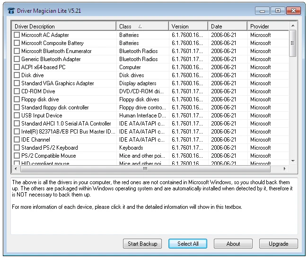The width and height of the screenshot is (308, 259).
Task: Click the horizontal scrollbar left arrow
Action: (x=16, y=169)
